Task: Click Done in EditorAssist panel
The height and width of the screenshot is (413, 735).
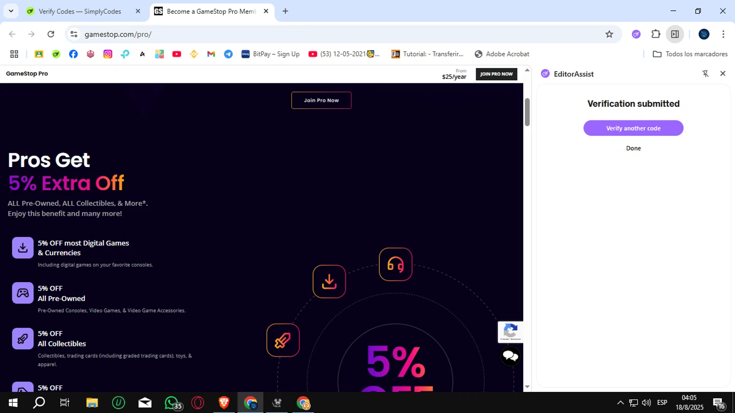Action: pyautogui.click(x=634, y=148)
